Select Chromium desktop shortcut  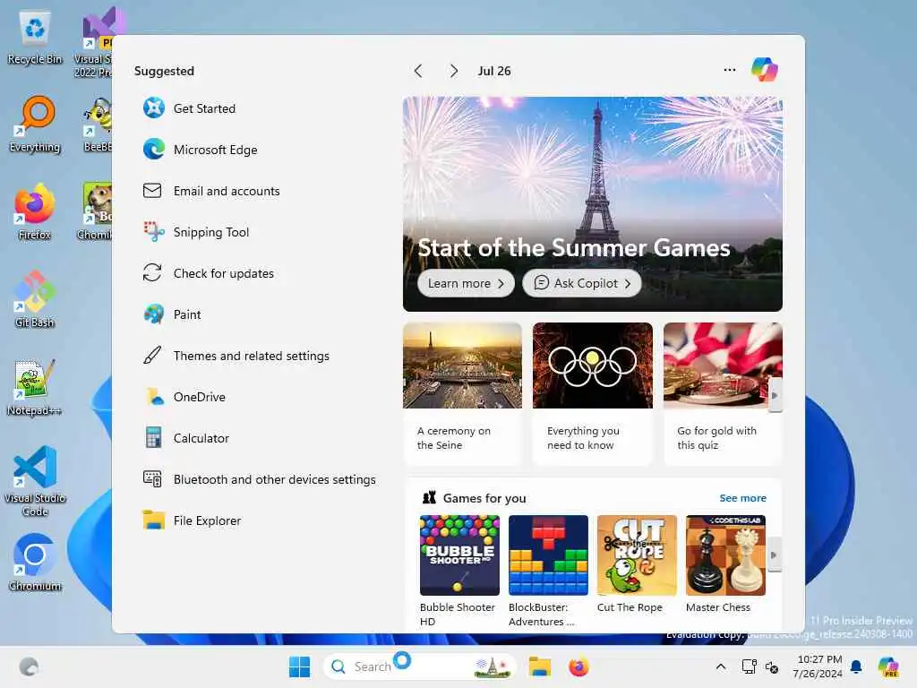(35, 563)
